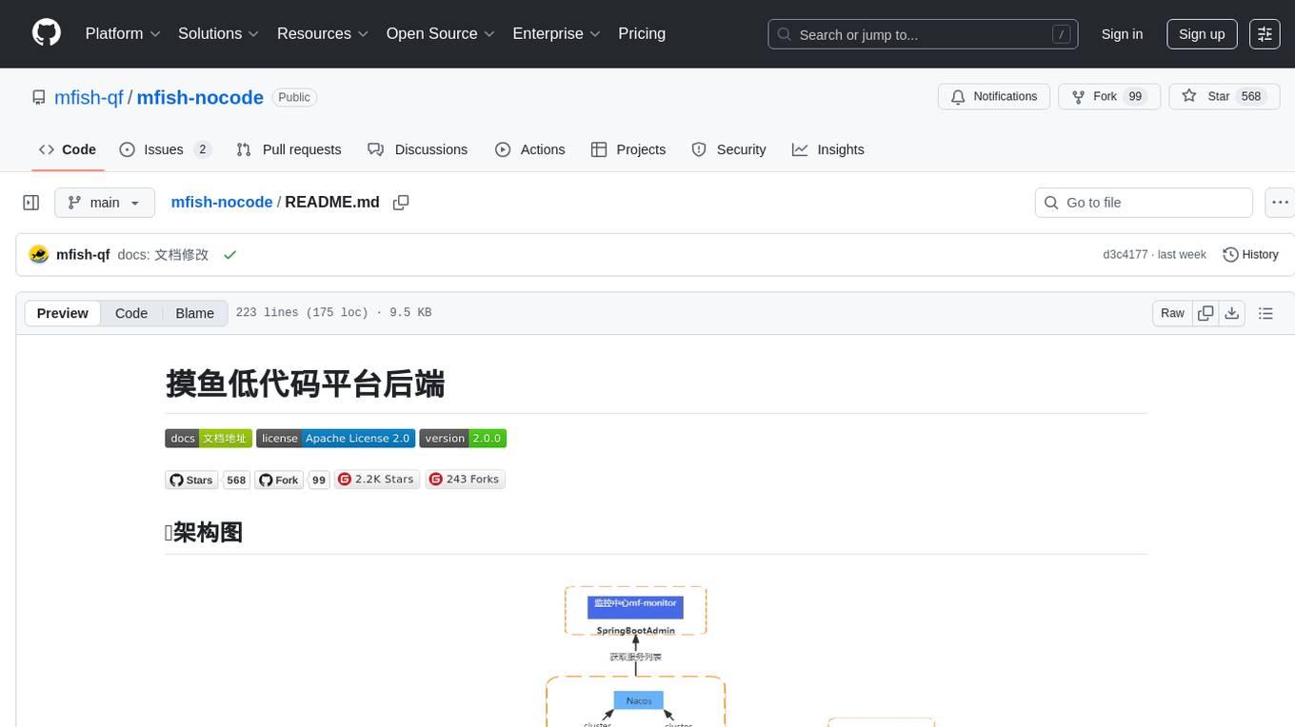Open the Pricing page

tap(642, 33)
